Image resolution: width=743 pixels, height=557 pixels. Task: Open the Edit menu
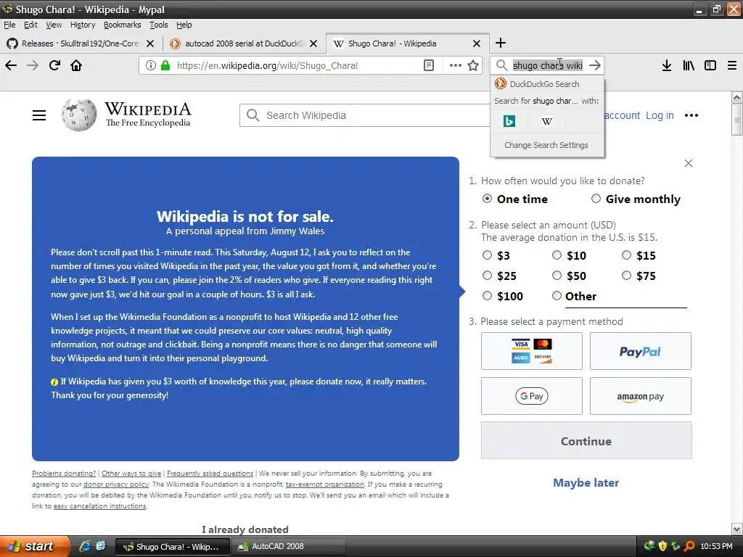click(30, 25)
